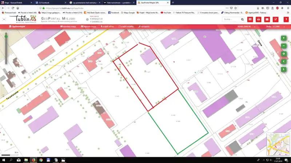Open the red edit note button
Viewport: 291px width, 163px height.
pyautogui.click(x=276, y=19)
